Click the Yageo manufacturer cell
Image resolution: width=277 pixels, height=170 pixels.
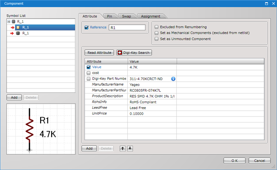[x=152, y=85]
